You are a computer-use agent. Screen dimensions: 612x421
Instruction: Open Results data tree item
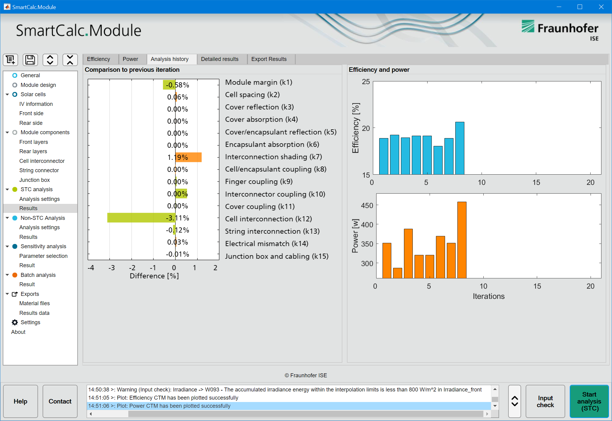coord(34,313)
